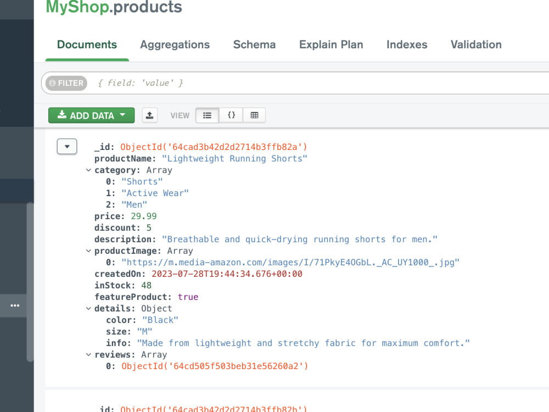Open the Schema tab
Image resolution: width=549 pixels, height=412 pixels.
click(x=254, y=44)
